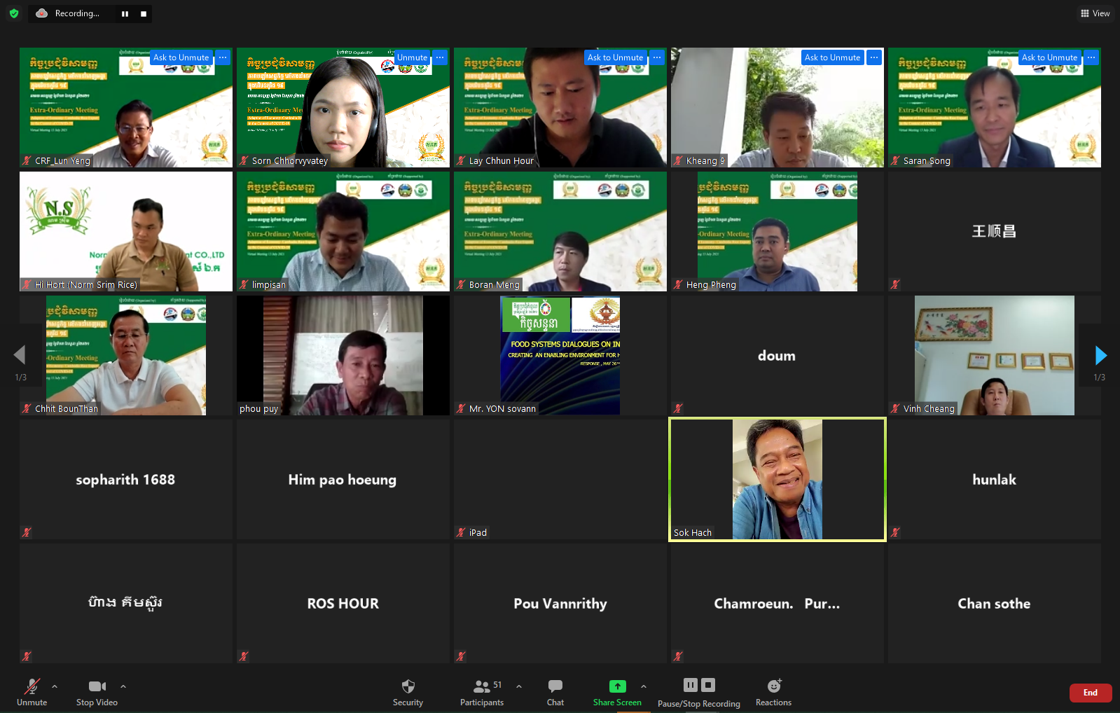This screenshot has width=1120, height=713.
Task: Ask Lay Chhun Hour to unmute
Action: point(616,57)
